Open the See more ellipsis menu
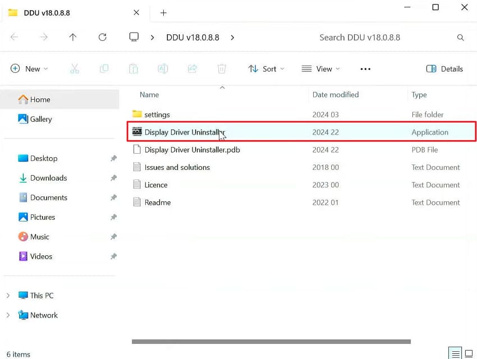This screenshot has width=477, height=359. pyautogui.click(x=365, y=69)
